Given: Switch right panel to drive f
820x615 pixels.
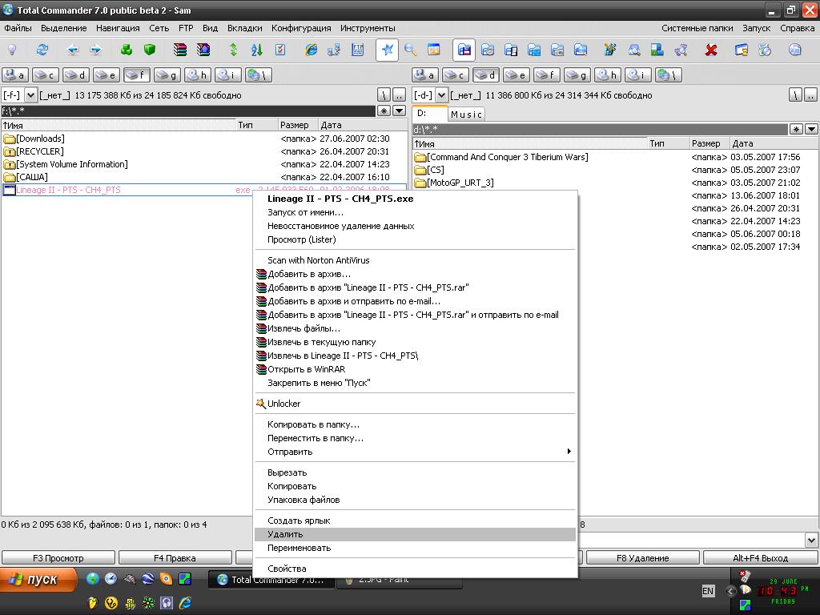Looking at the screenshot, I should (x=546, y=75).
